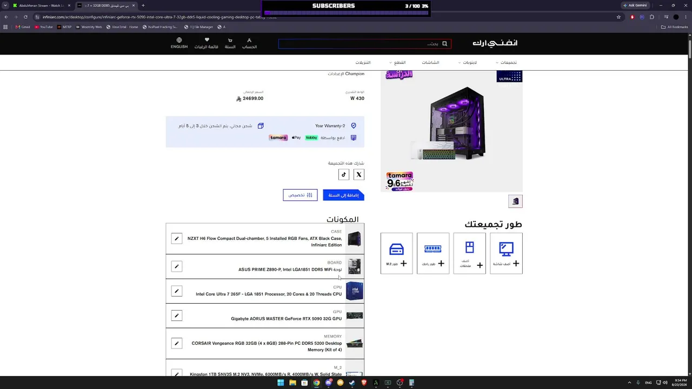This screenshot has height=389, width=692.
Task: Click the search magnifier icon
Action: coord(444,44)
